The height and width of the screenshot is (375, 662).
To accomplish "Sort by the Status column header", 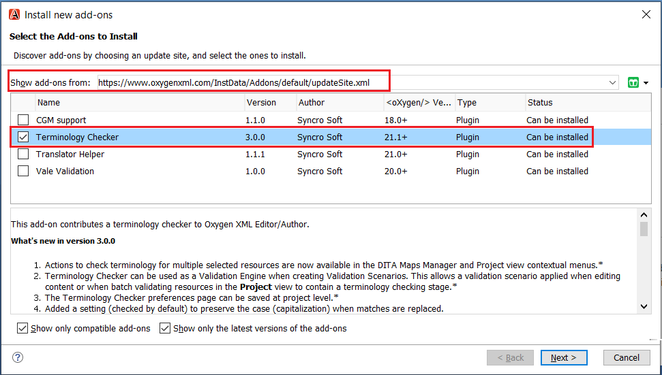I will 588,102.
